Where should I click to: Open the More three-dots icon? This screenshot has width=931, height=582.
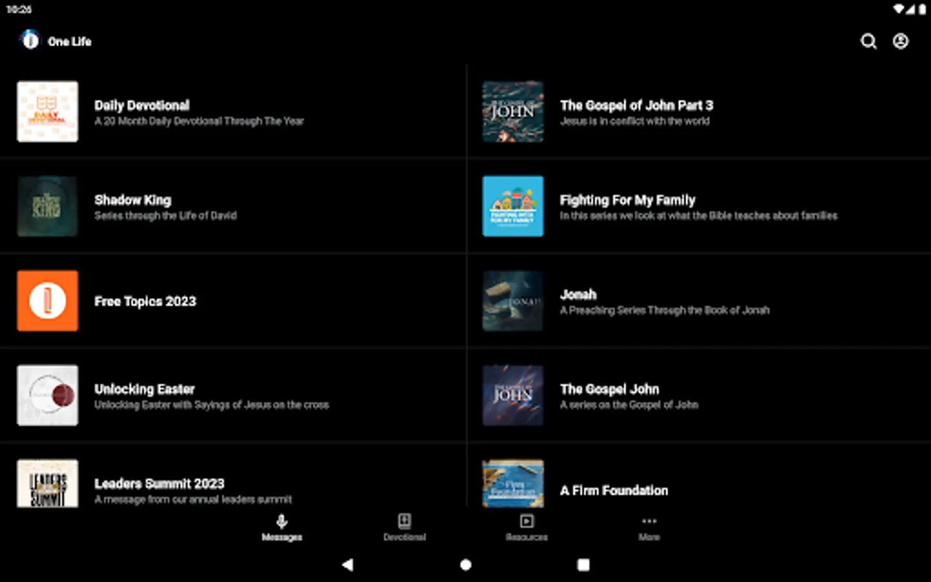[649, 521]
